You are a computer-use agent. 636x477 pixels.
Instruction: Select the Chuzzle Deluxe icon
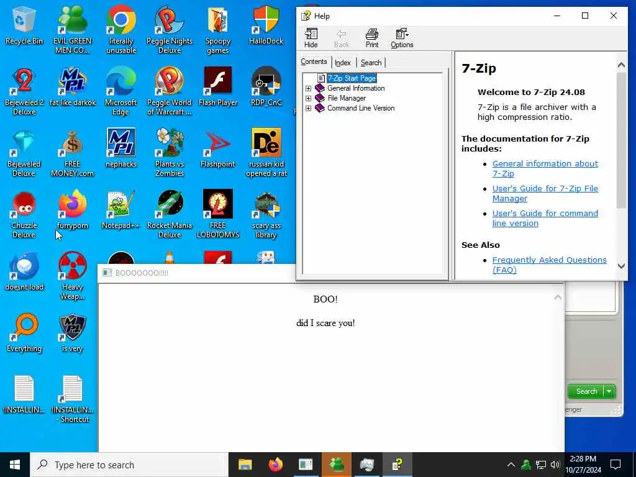click(x=24, y=214)
